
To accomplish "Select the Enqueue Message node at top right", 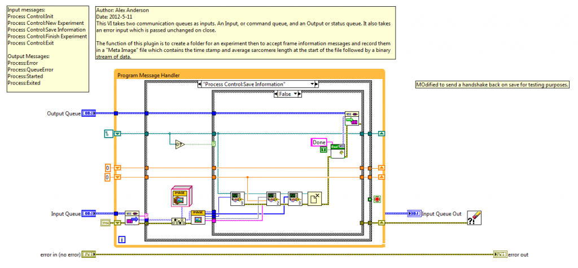I will point(352,118).
